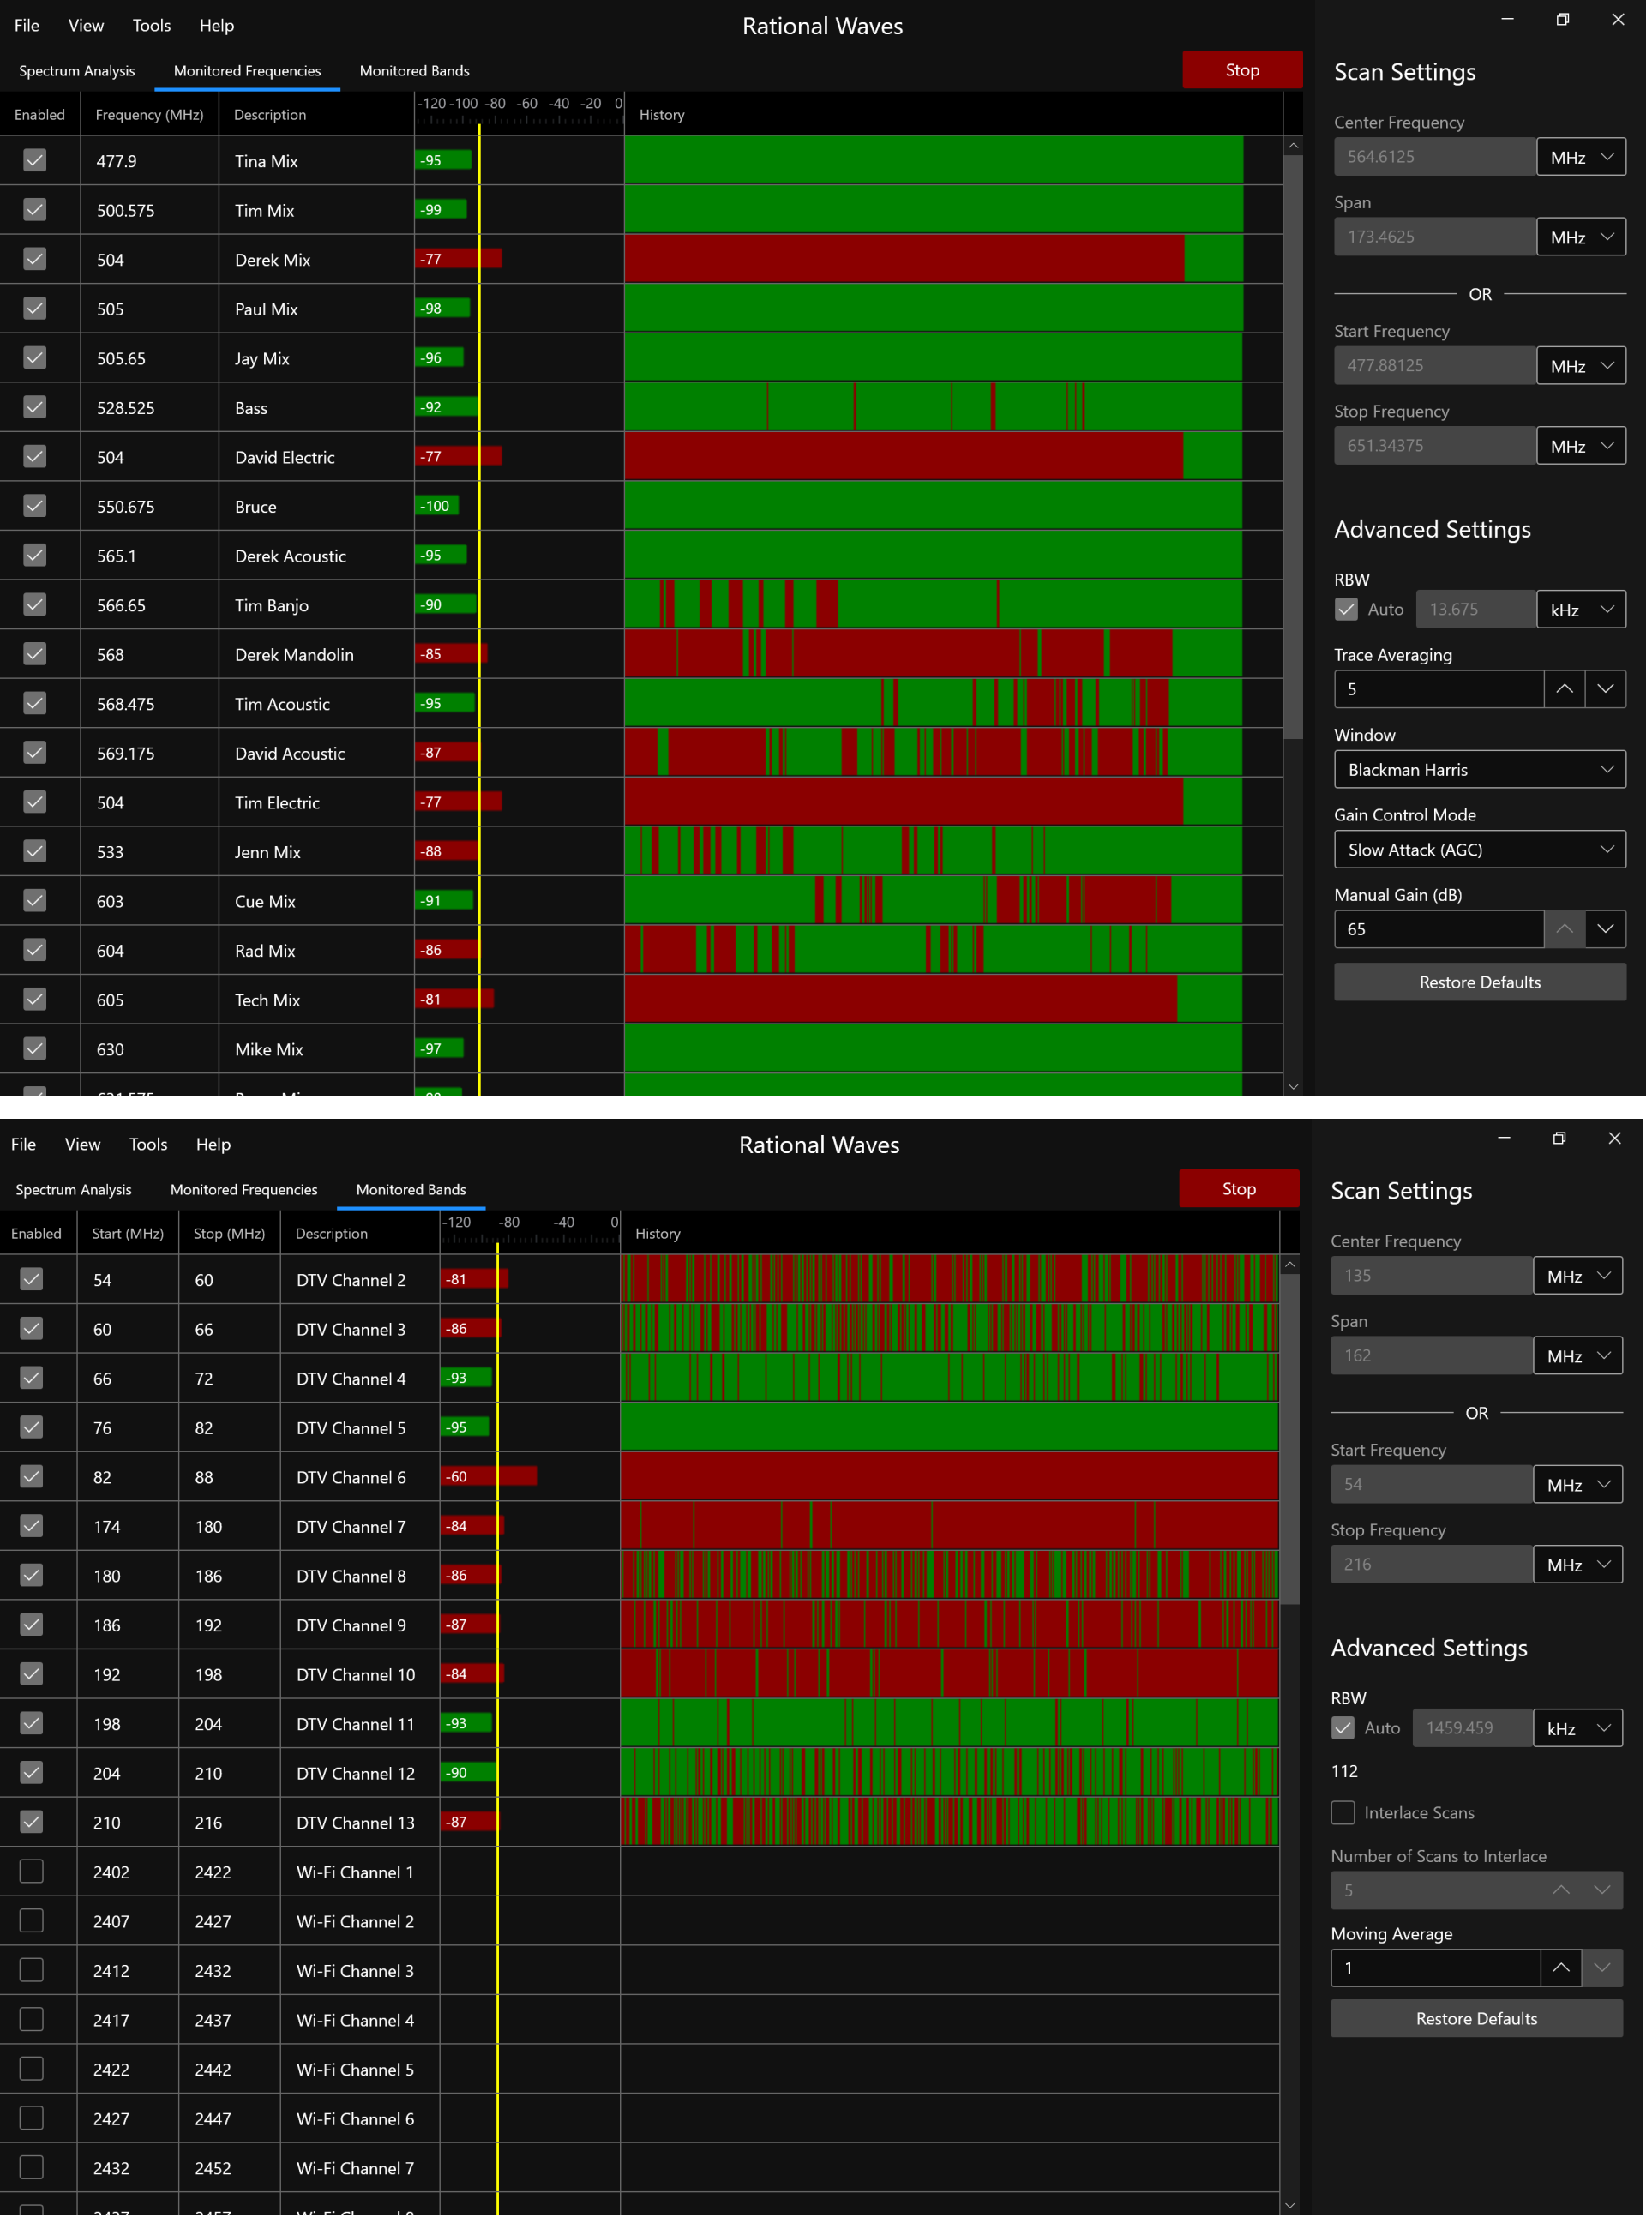Increment the Trace Averaging value
This screenshot has width=1652, height=2223.
1563,689
